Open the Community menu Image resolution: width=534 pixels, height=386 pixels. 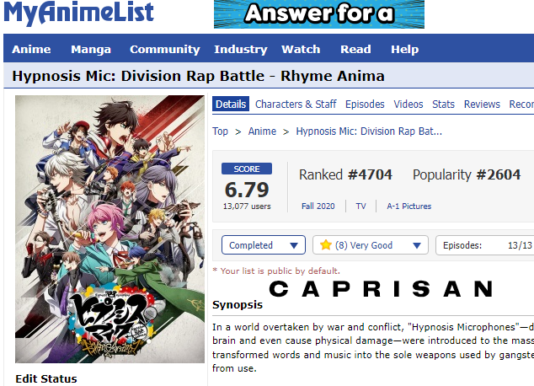(165, 49)
